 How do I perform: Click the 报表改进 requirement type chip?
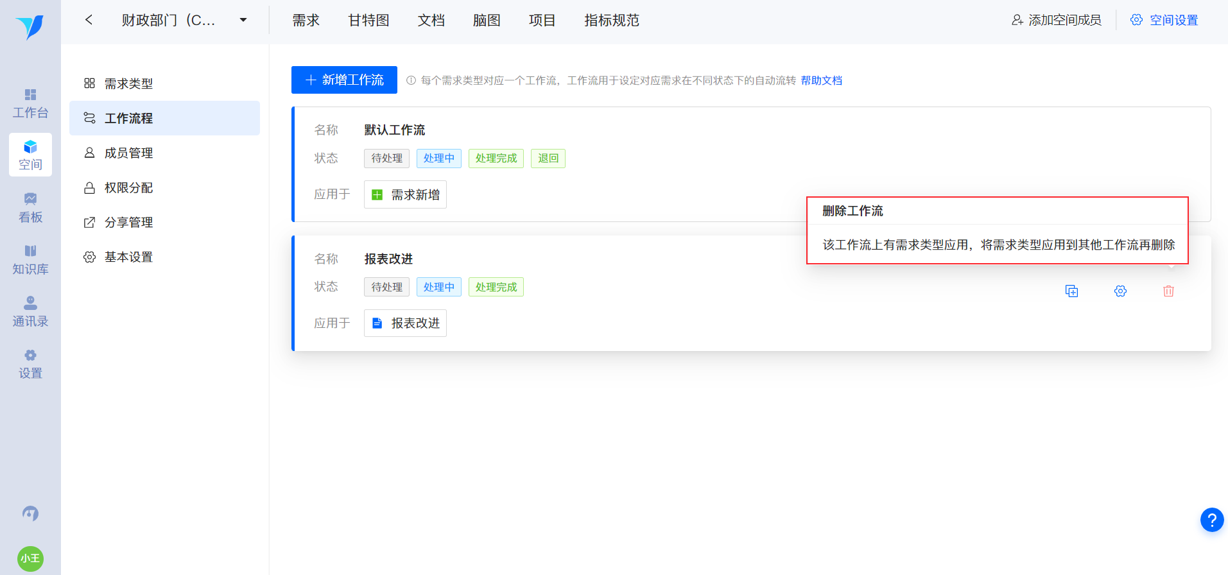click(x=405, y=323)
